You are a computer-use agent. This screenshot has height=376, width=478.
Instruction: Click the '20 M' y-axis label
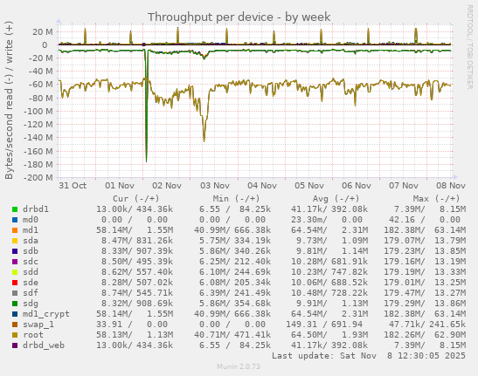(x=43, y=31)
